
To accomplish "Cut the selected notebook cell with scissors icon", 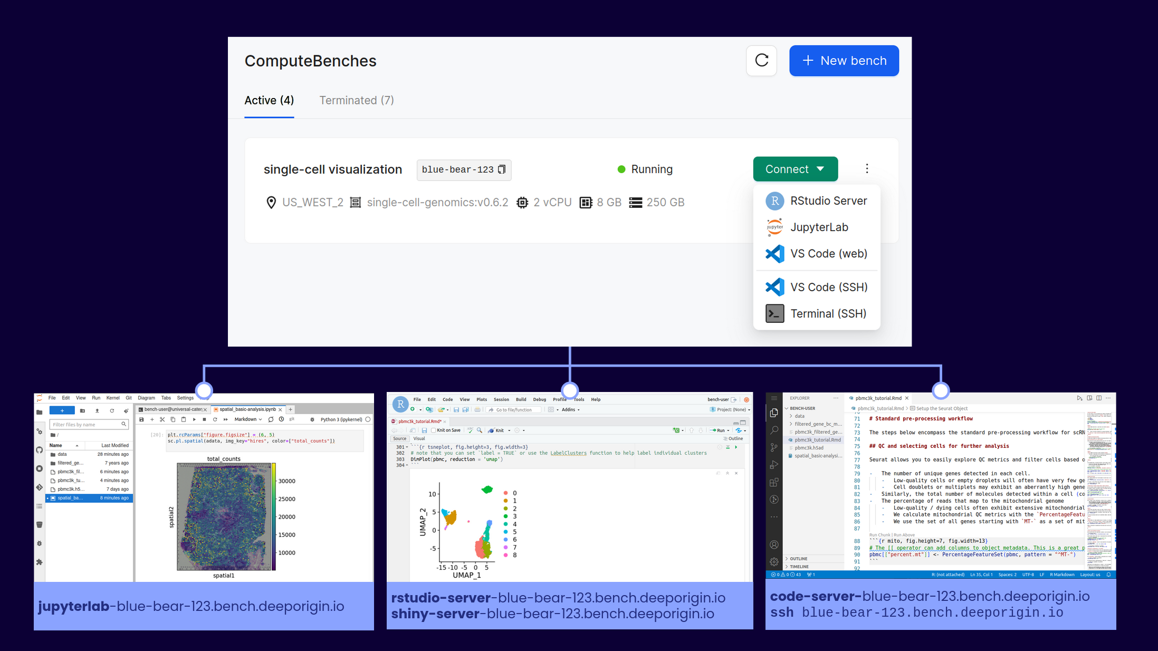I will click(x=162, y=420).
